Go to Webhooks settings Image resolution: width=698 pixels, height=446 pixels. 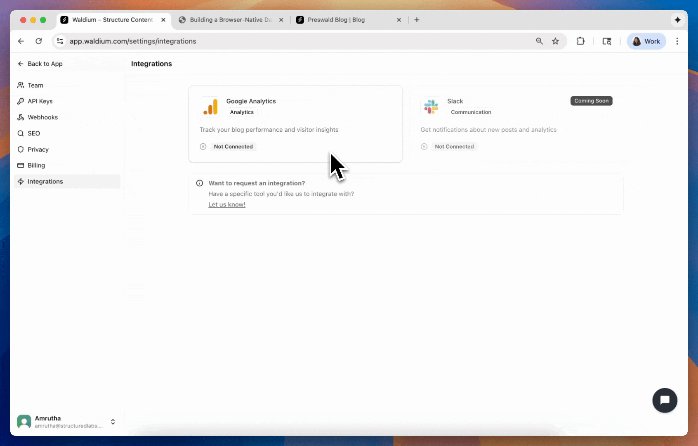coord(42,117)
